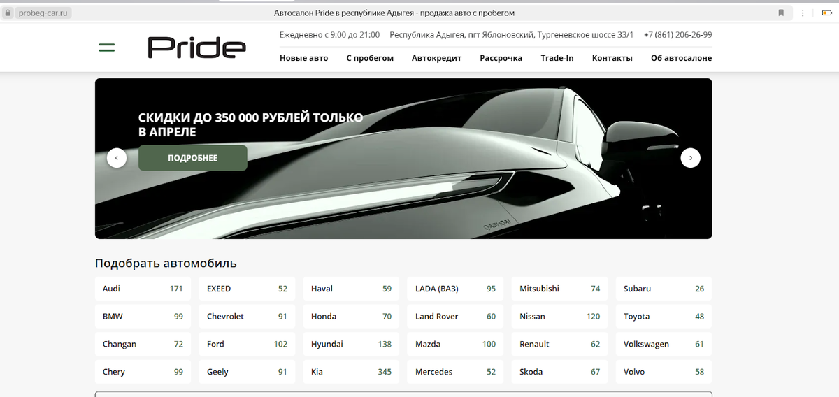The image size is (839, 397).
Task: Select the Haval brand tile
Action: point(351,289)
